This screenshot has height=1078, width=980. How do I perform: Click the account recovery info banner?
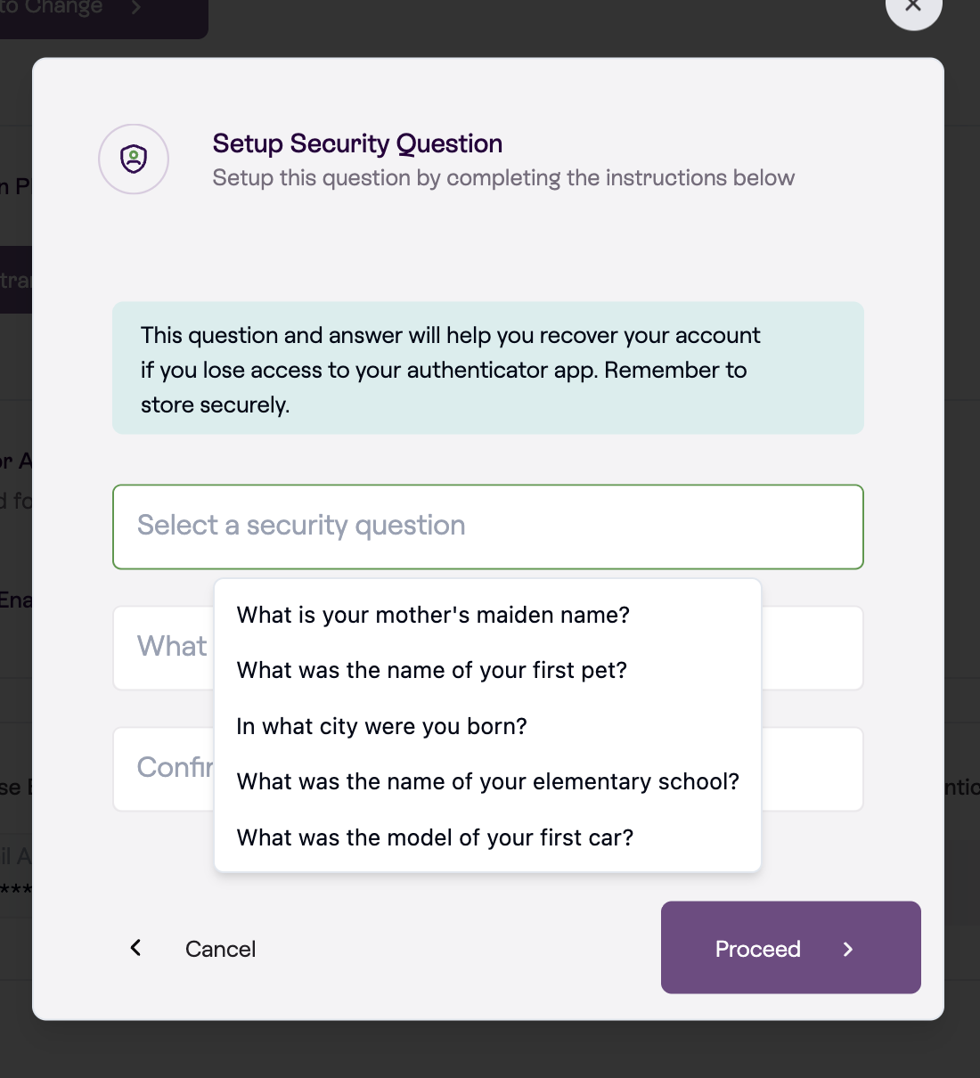tap(487, 368)
